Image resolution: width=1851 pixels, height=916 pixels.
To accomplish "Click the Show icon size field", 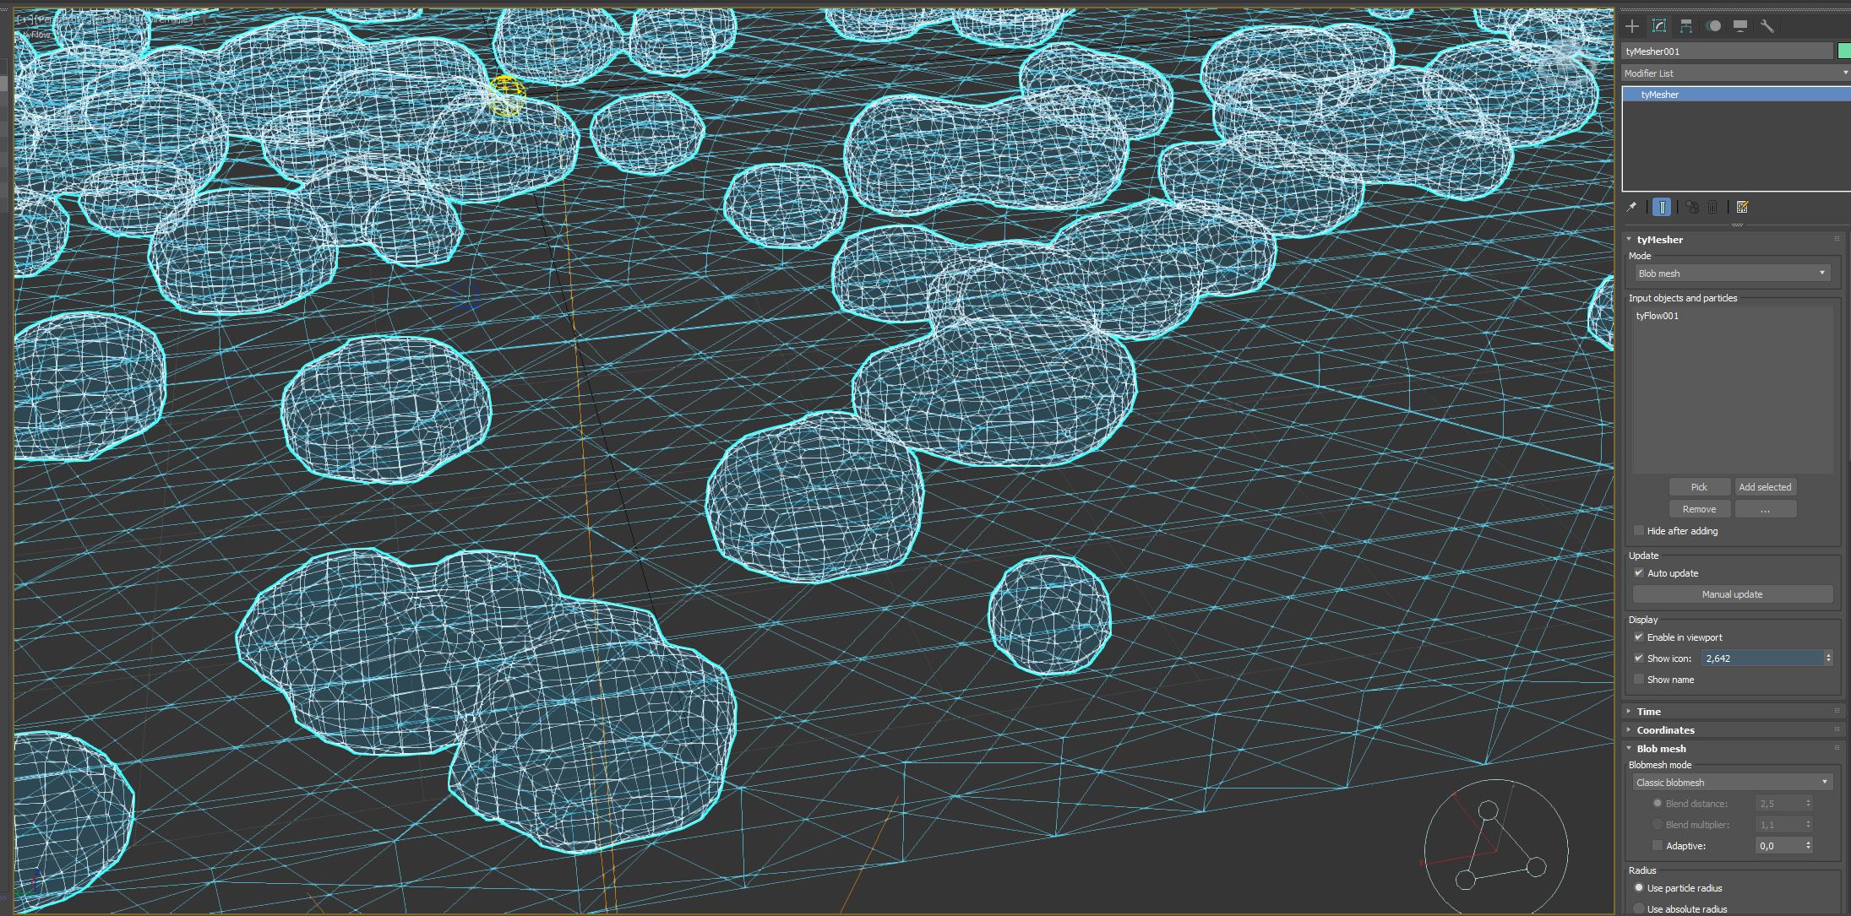I will pos(1761,659).
